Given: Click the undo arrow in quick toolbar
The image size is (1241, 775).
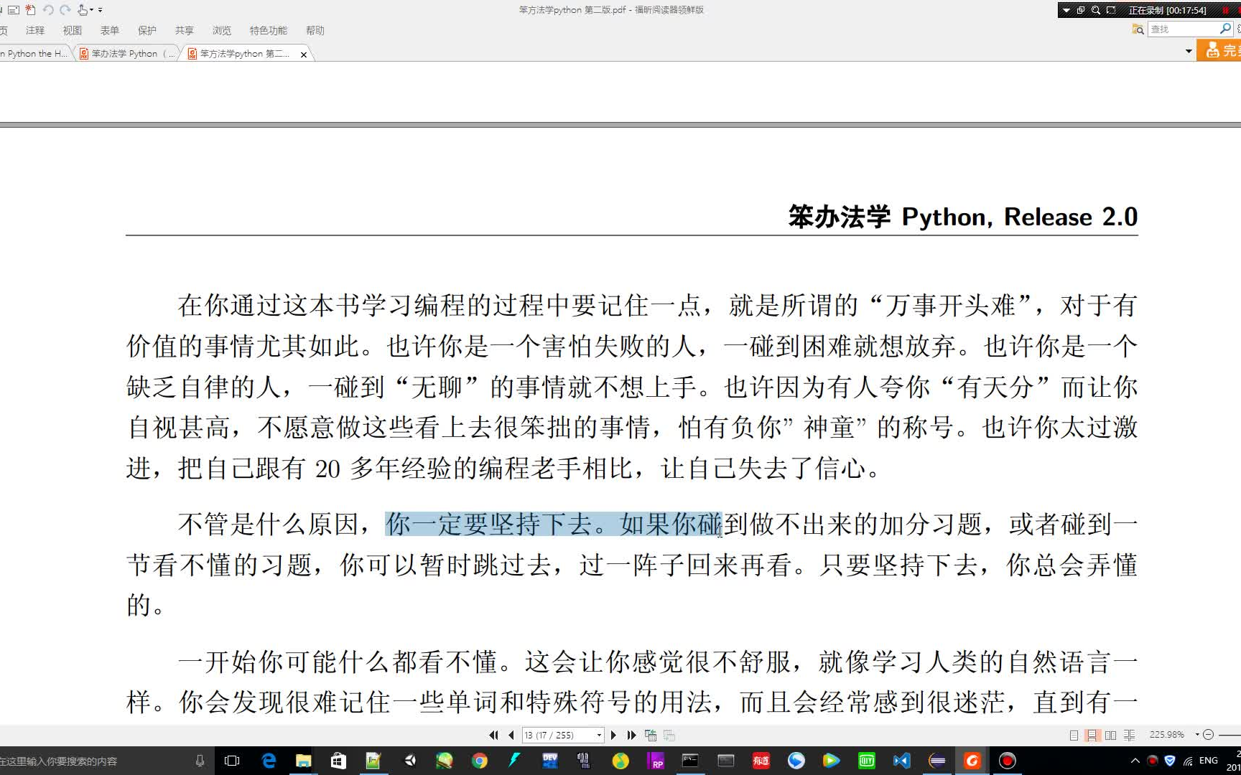Looking at the screenshot, I should pos(48,10).
